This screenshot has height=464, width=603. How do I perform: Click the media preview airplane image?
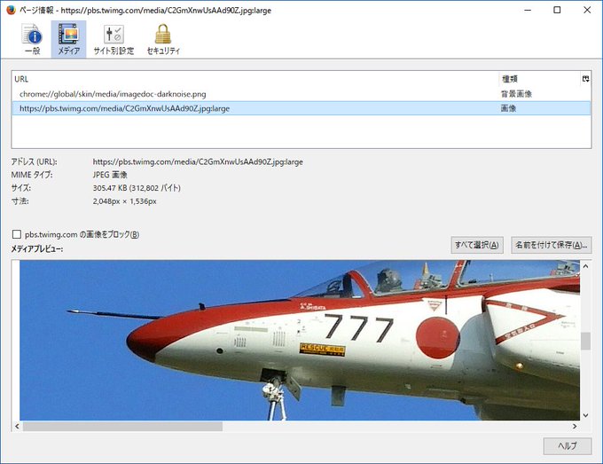click(300, 340)
